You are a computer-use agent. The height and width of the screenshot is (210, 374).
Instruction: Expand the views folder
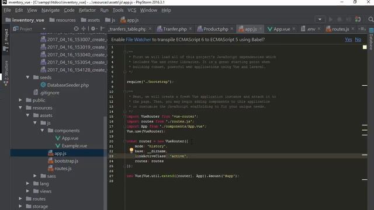(27, 191)
